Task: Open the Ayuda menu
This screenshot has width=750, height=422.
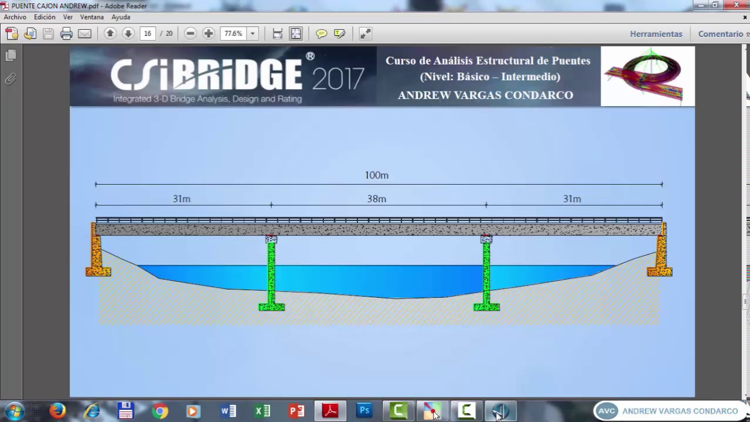Action: (121, 17)
